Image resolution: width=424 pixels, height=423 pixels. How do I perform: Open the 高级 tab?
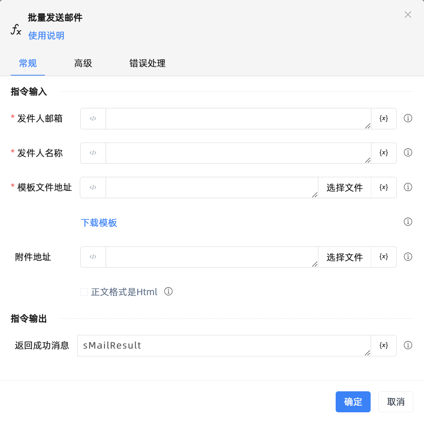click(83, 63)
